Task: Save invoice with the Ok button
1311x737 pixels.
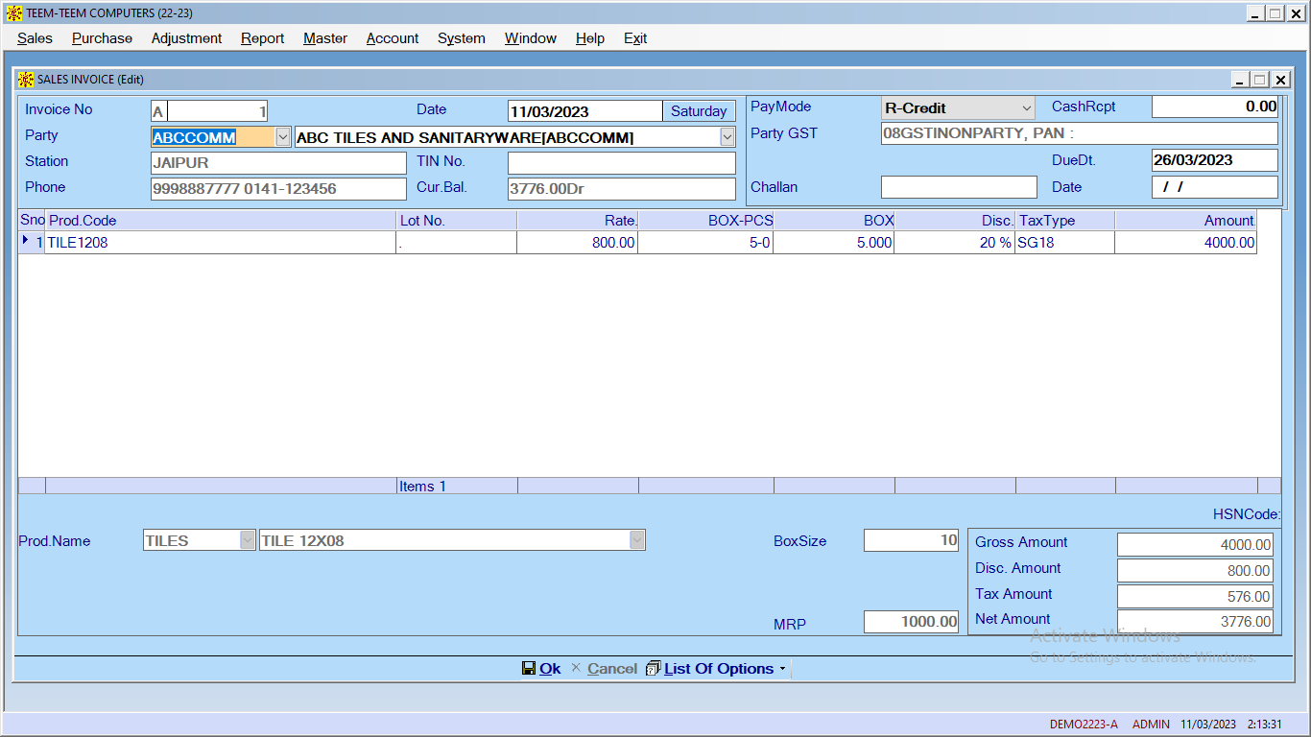Action: point(541,669)
